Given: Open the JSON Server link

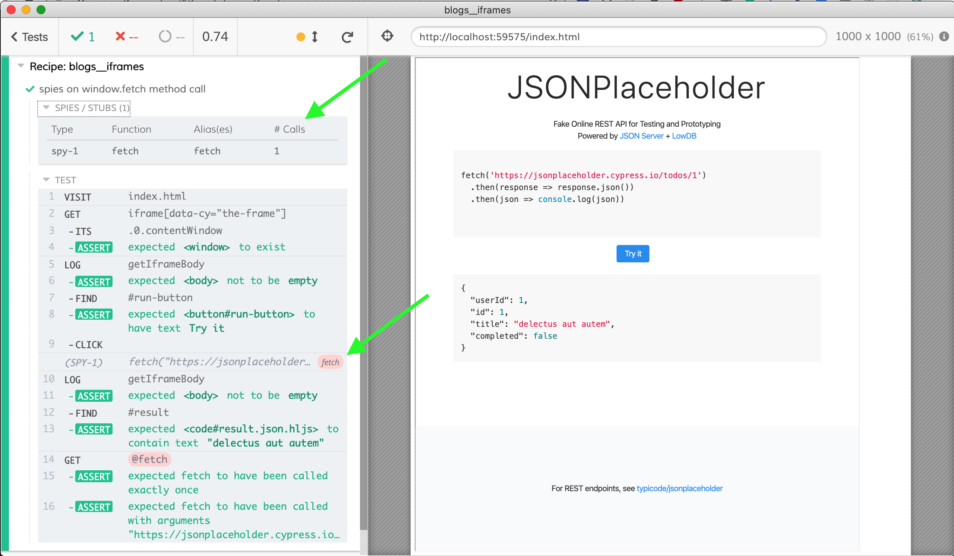Looking at the screenshot, I should (x=641, y=136).
